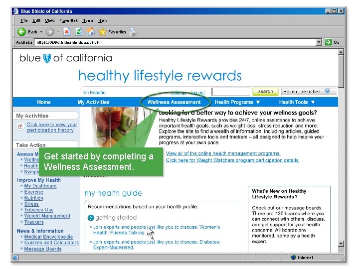The image size is (359, 269).
Task: Open the Edit menu
Action: tap(36, 20)
